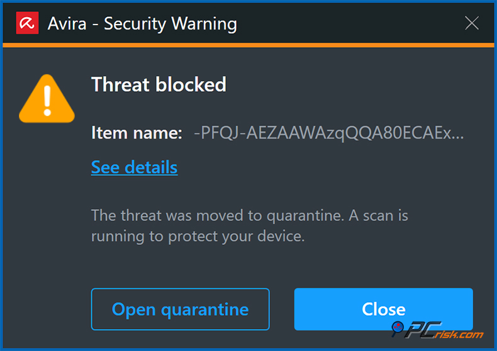Click the 'running to protect your device' line
This screenshot has width=497, height=351.
click(198, 236)
